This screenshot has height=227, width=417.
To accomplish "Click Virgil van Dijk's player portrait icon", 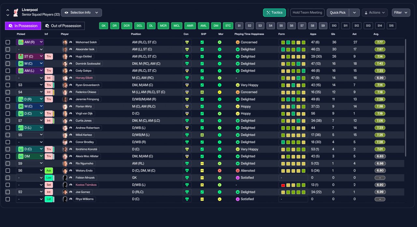I will pos(65,114).
